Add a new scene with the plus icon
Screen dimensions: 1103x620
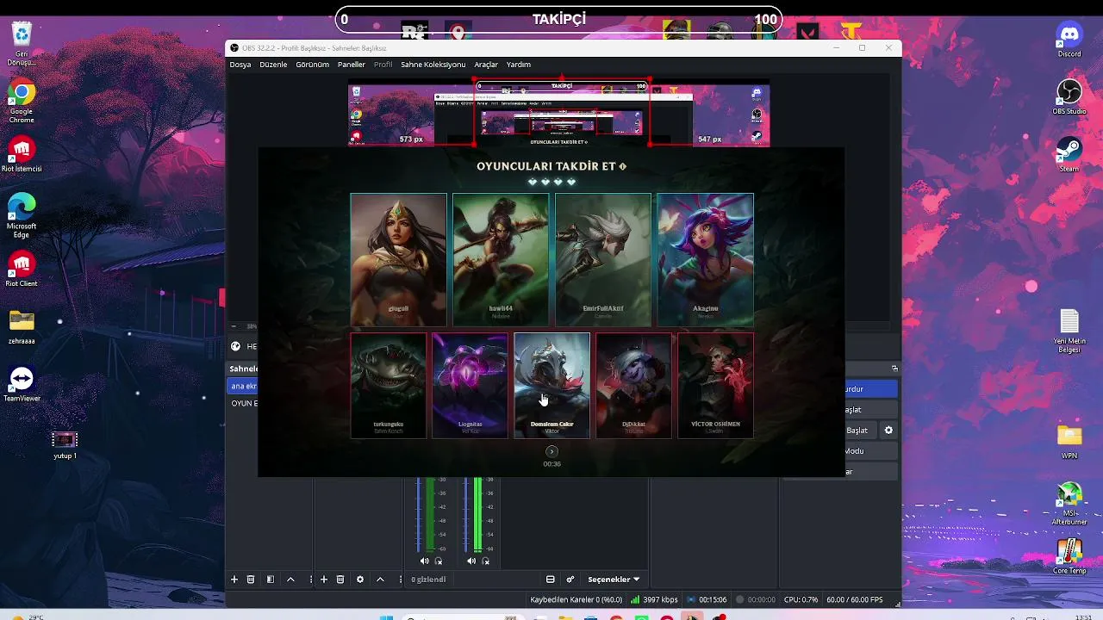[234, 580]
